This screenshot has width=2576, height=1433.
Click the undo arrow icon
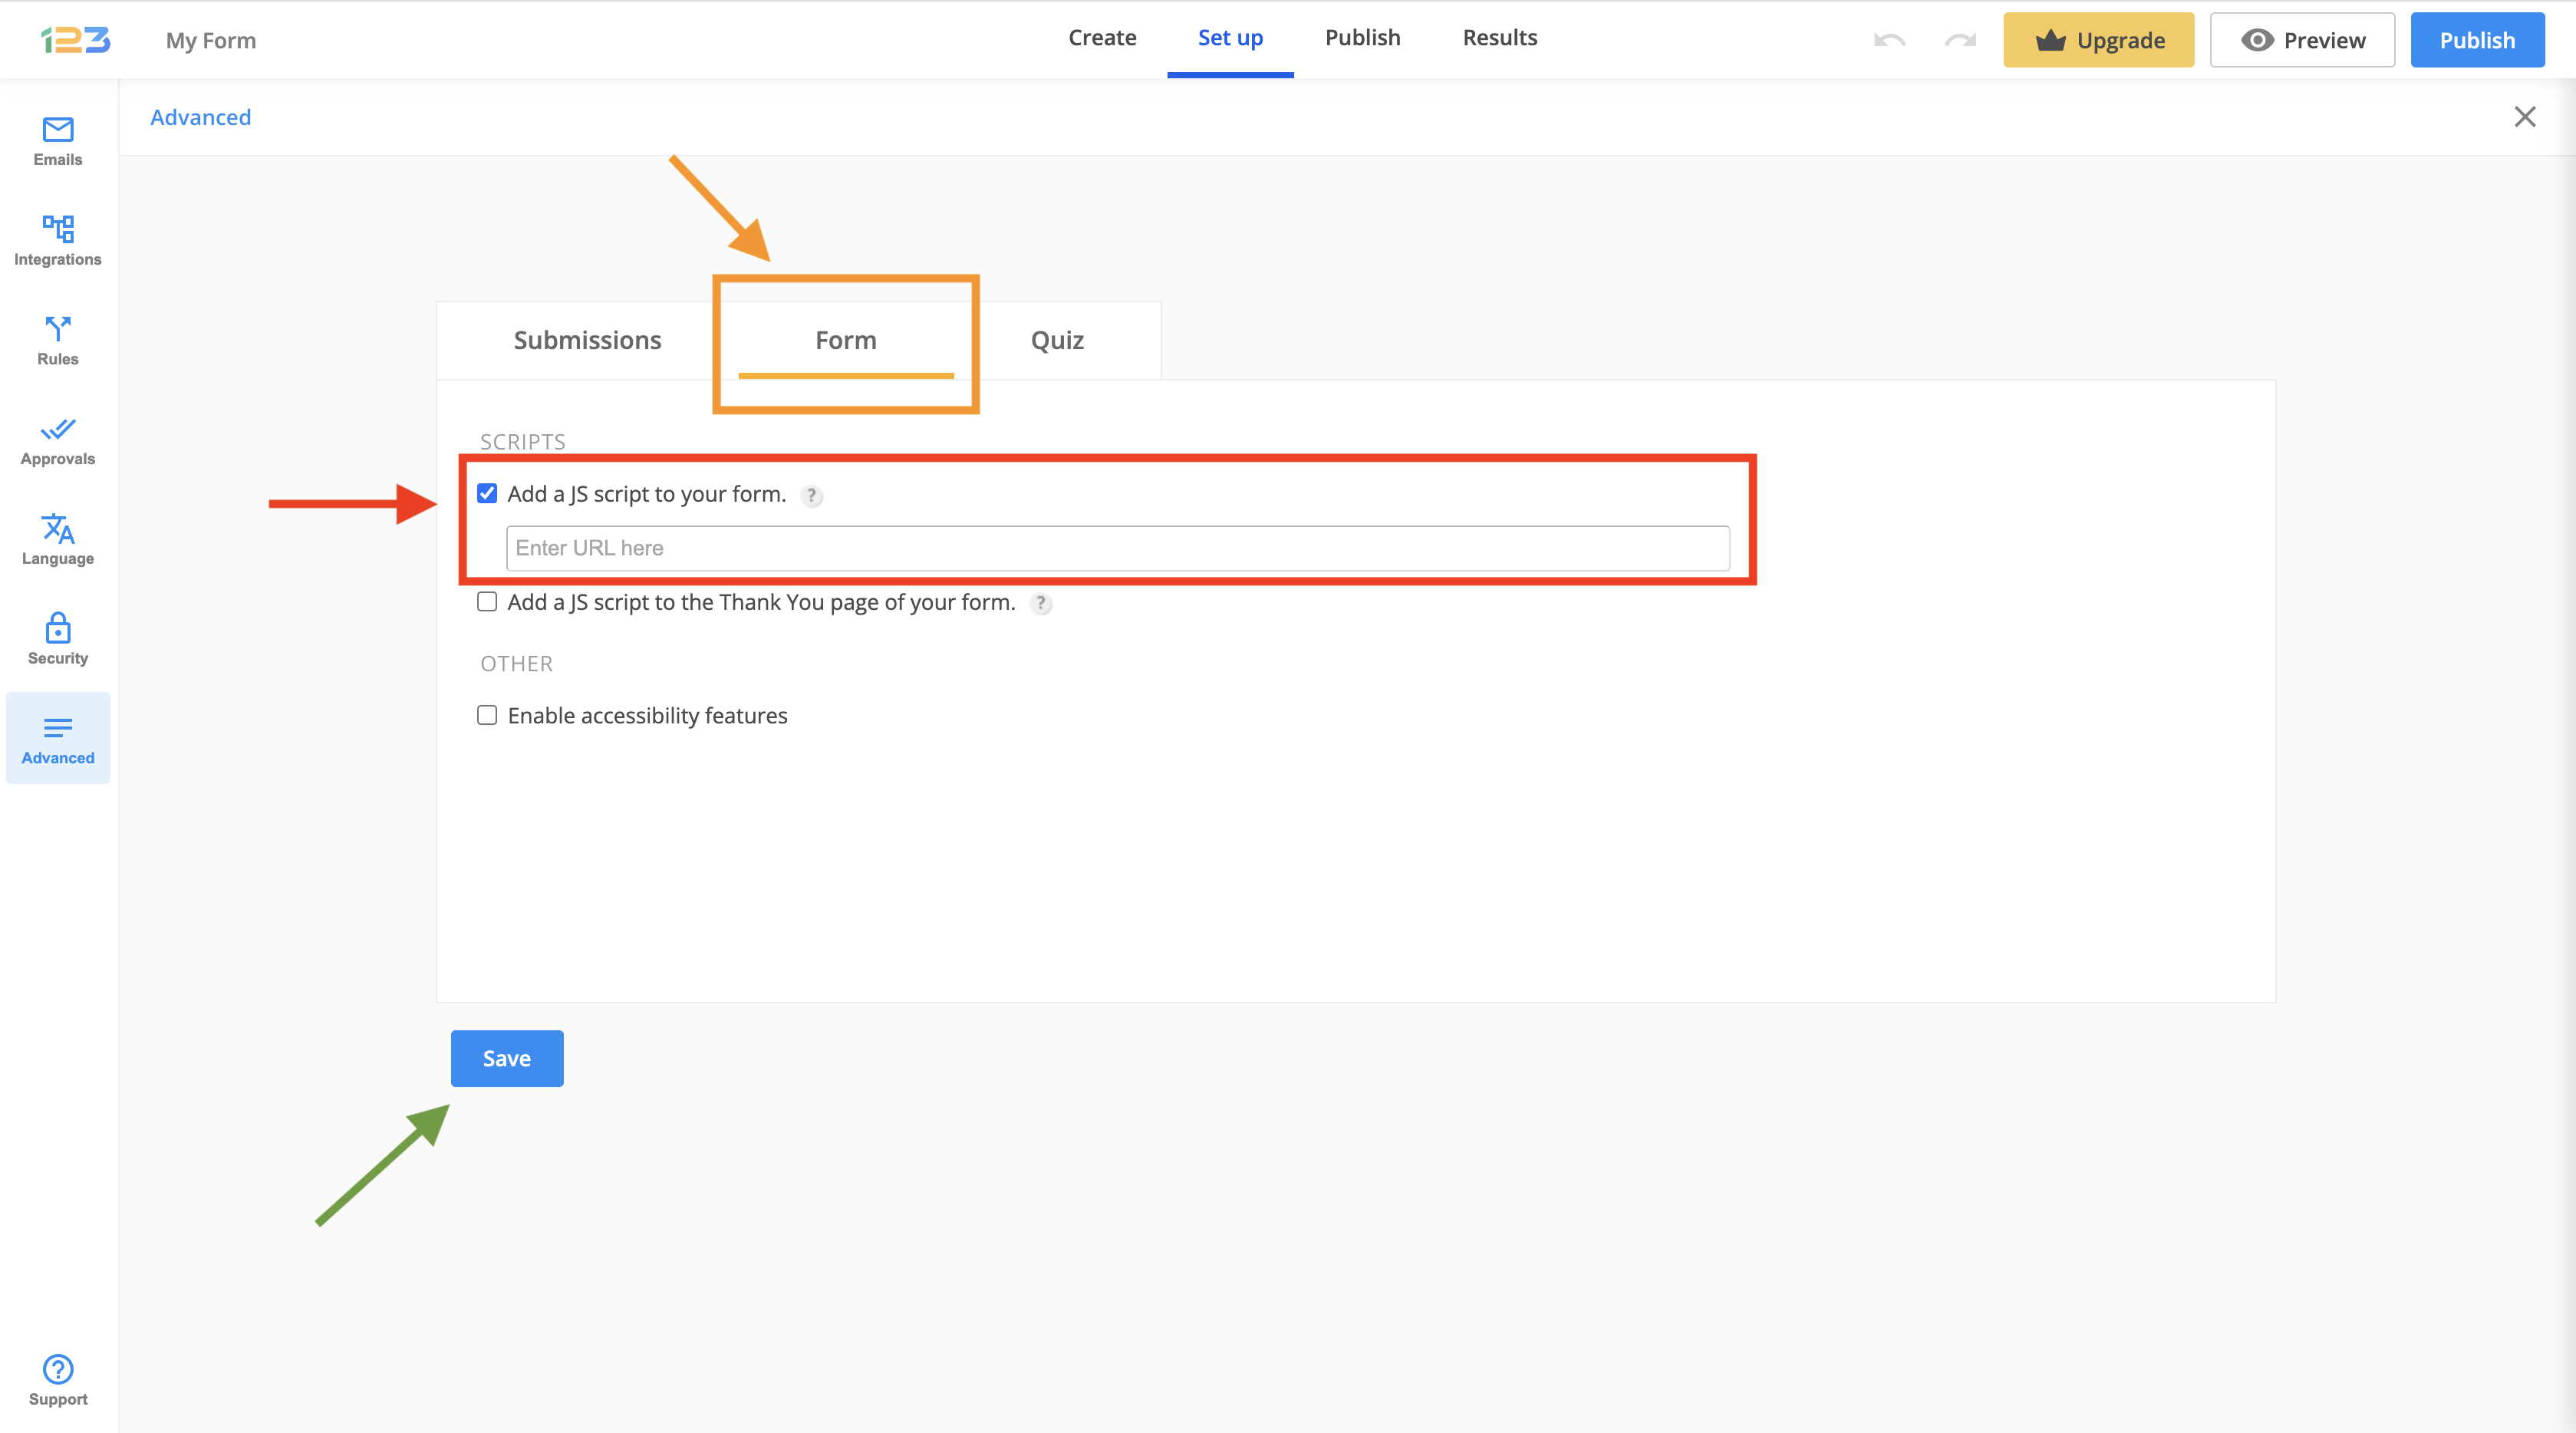coord(1889,40)
